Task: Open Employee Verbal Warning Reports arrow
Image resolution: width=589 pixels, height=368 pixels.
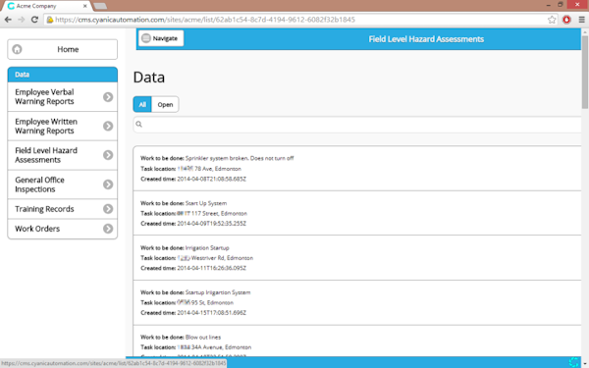Action: point(108,97)
